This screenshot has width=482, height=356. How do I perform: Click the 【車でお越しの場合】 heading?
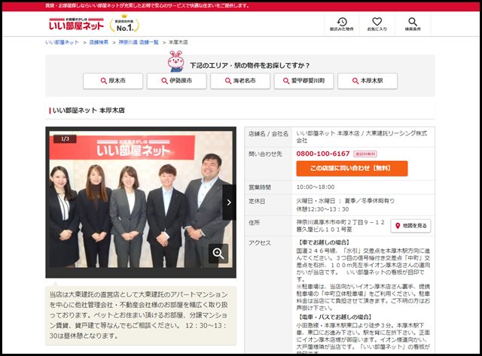(x=324, y=242)
